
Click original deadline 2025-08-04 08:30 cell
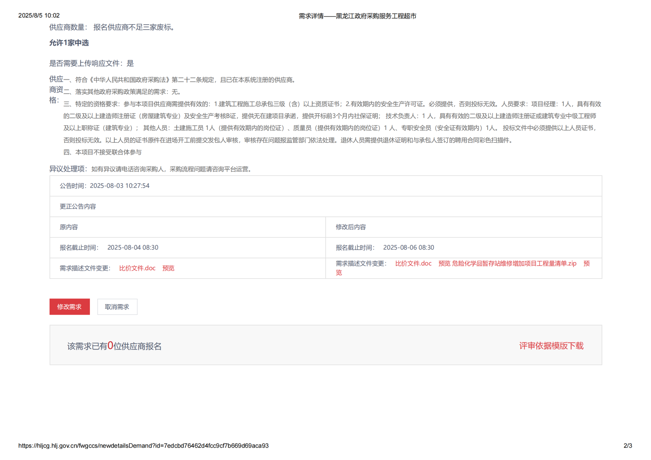point(133,247)
